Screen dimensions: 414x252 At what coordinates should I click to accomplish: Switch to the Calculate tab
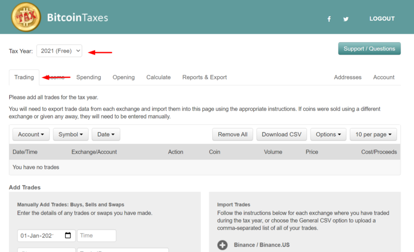point(158,77)
